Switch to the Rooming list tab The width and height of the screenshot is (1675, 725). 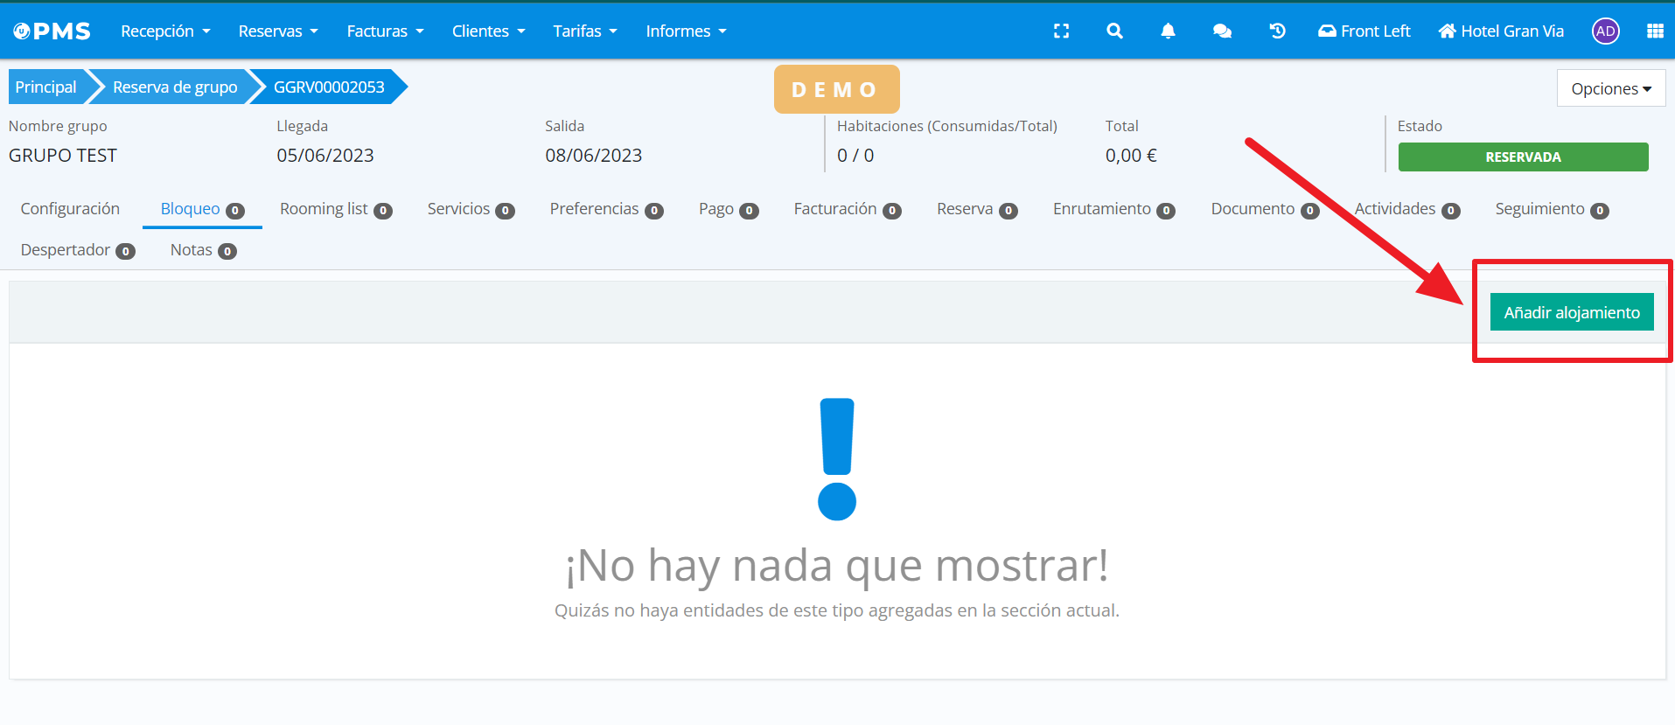coord(335,209)
